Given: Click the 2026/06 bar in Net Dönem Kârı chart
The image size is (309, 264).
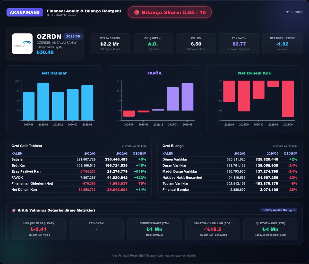Looking at the screenshot, I should pyautogui.click(x=288, y=99).
